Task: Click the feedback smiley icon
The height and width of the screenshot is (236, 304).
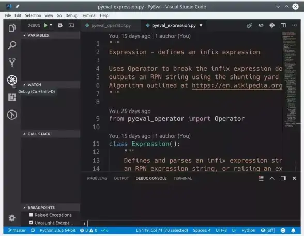Action: 283,230
